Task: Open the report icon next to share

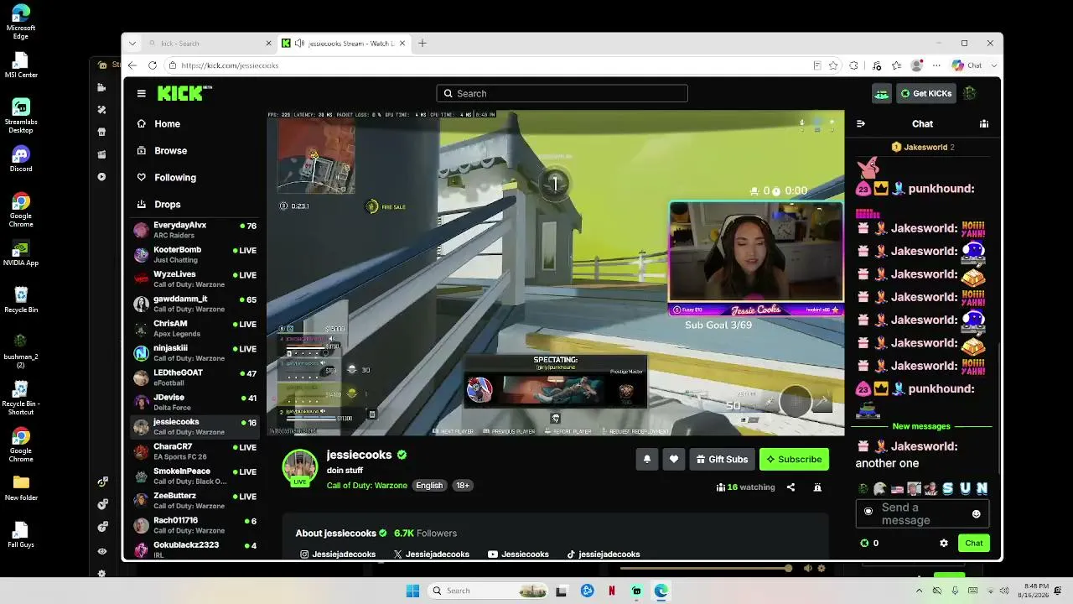Action: point(817,487)
